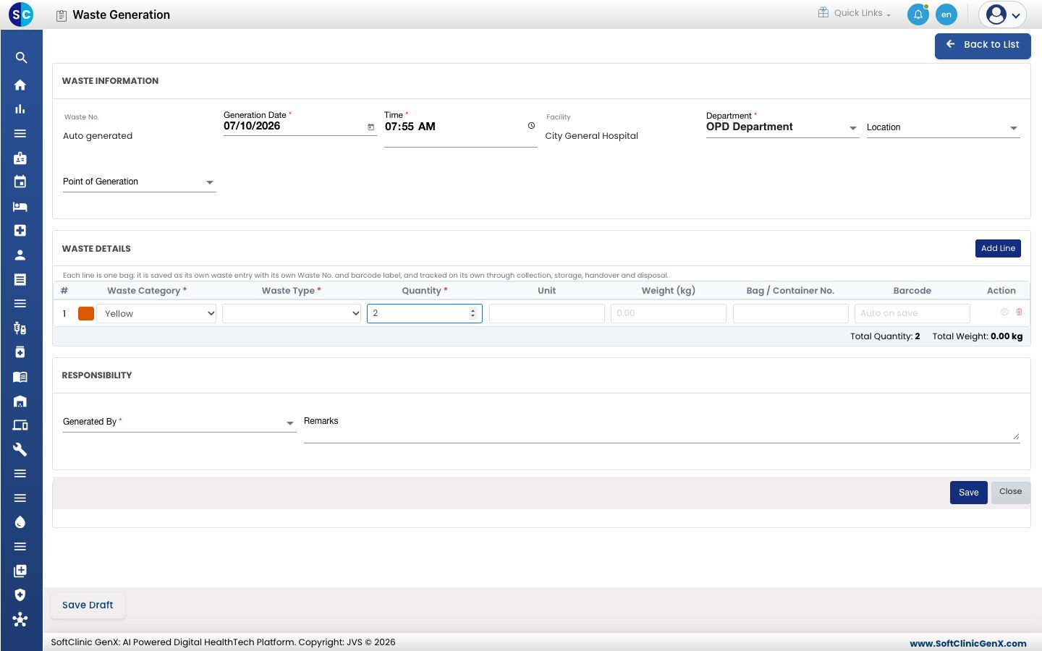Click the orange waste category color swatch
1042x651 pixels.
[x=86, y=313]
